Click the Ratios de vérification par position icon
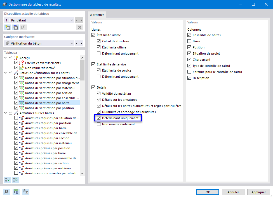This screenshot has width=273, height=198. pyautogui.click(x=22, y=108)
